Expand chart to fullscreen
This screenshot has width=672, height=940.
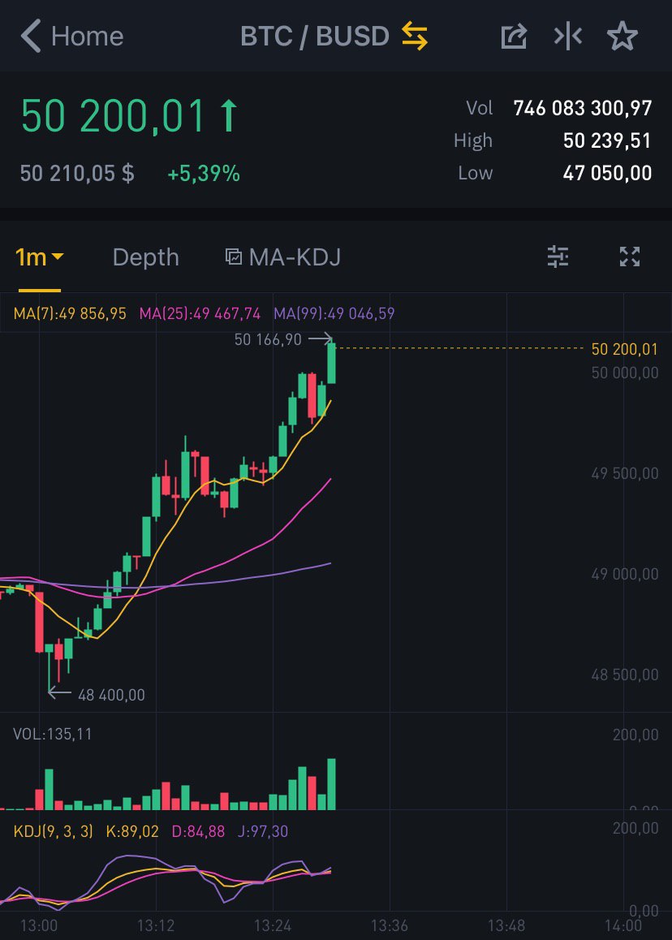point(630,257)
